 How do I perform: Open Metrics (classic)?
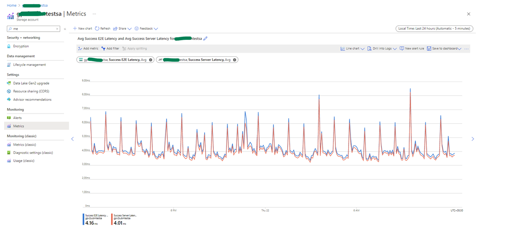tap(24, 145)
